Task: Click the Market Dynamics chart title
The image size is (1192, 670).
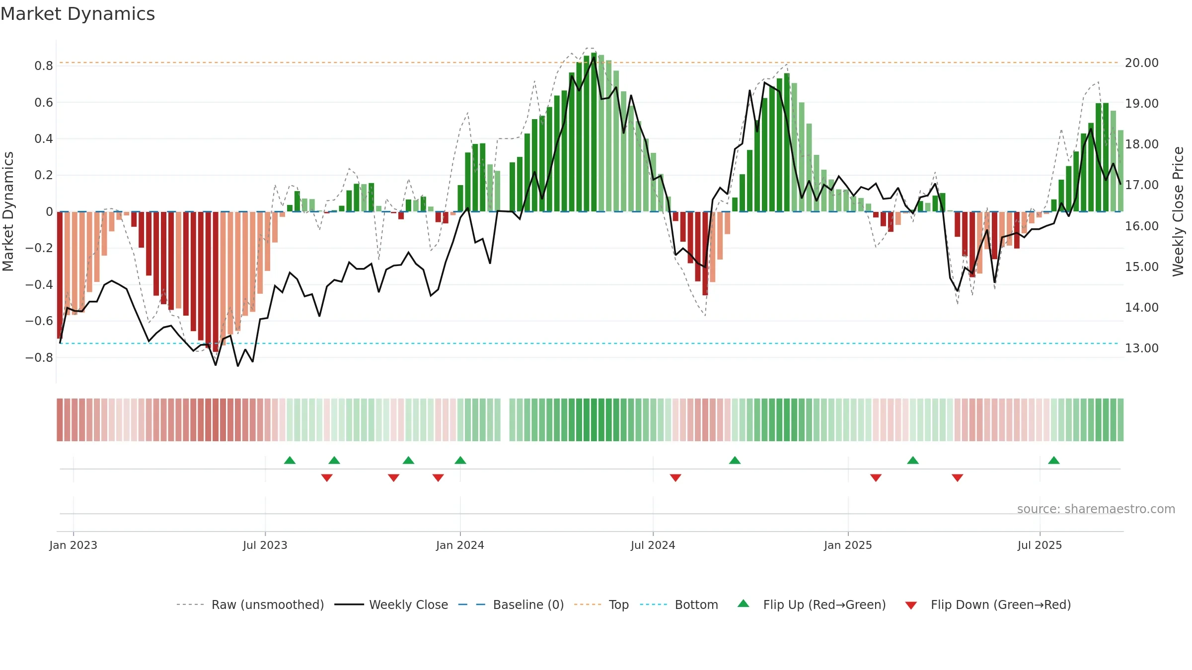Action: [x=77, y=14]
